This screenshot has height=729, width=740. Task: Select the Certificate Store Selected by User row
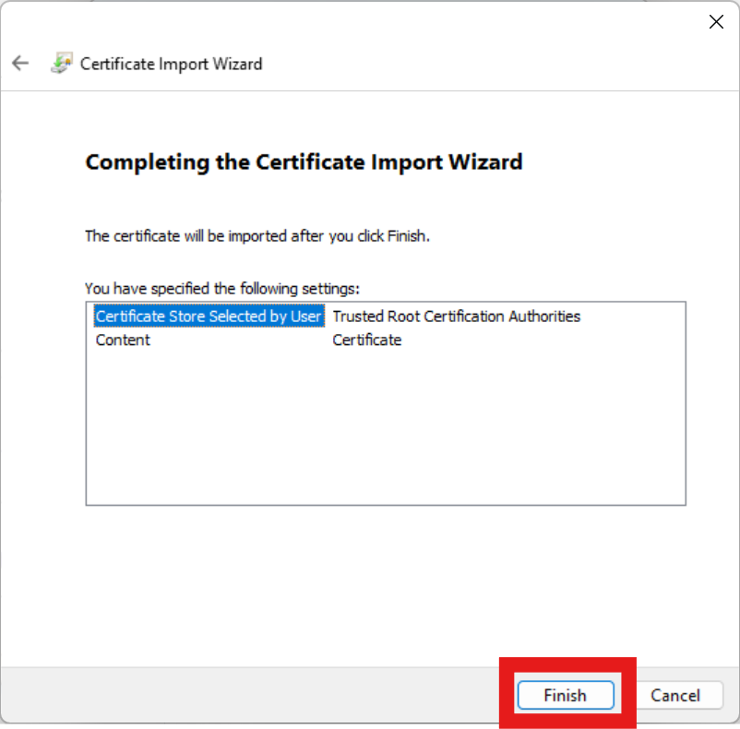(x=208, y=316)
